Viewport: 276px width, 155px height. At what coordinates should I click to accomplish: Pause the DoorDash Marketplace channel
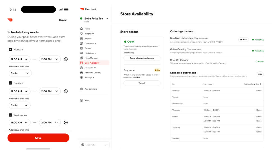[244, 40]
